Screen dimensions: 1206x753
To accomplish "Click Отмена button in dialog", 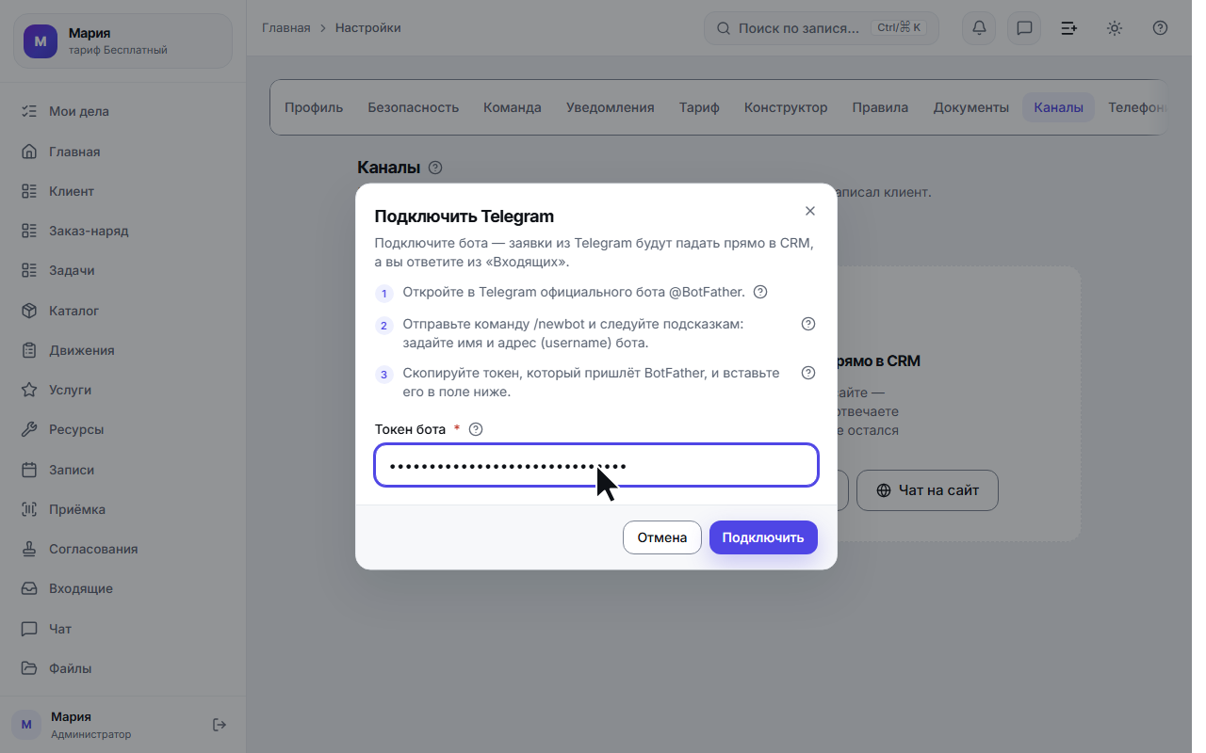I will 662,537.
